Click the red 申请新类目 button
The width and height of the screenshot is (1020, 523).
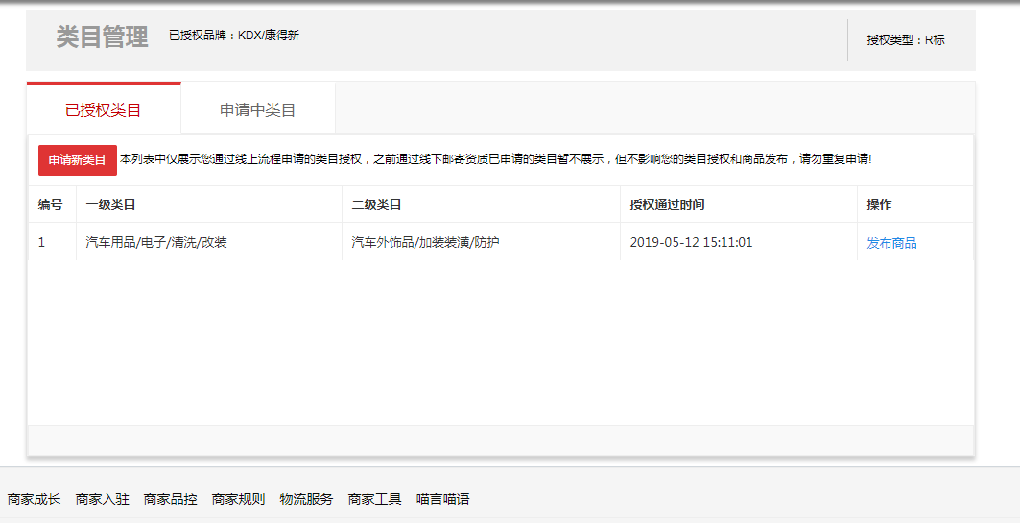pos(78,160)
